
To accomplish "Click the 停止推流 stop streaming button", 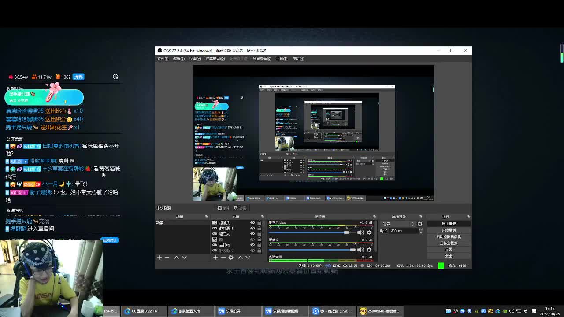I will point(449,224).
